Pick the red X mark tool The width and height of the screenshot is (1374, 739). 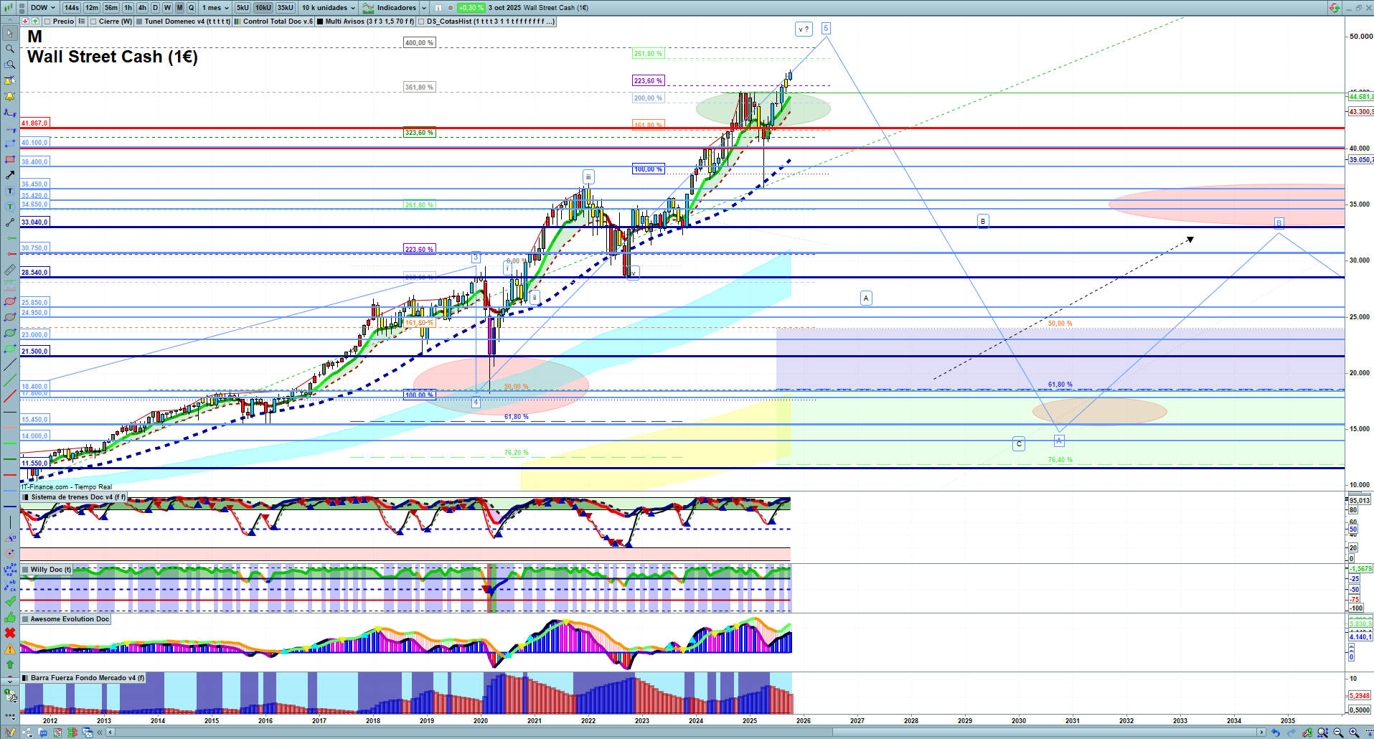coord(10,633)
